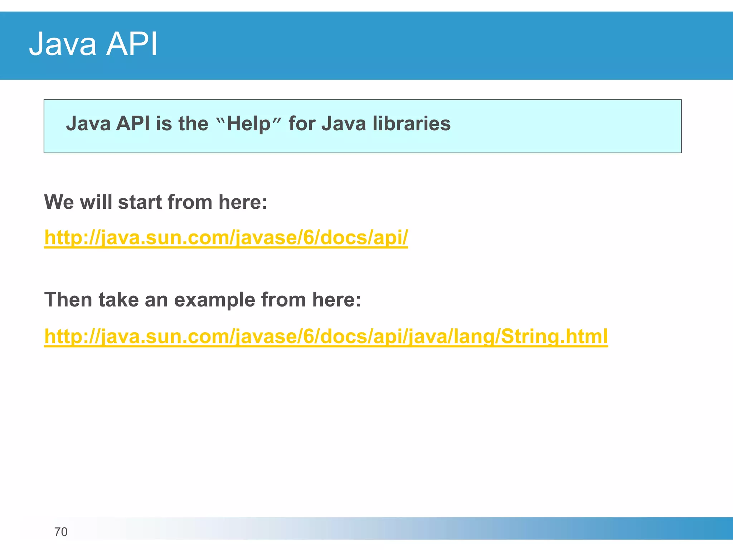Select slide number 70
Screen dimensions: 733x550
[61, 532]
